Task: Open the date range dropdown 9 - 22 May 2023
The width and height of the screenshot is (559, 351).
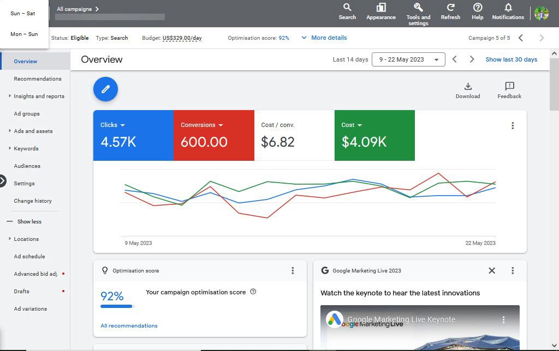Action: tap(408, 59)
